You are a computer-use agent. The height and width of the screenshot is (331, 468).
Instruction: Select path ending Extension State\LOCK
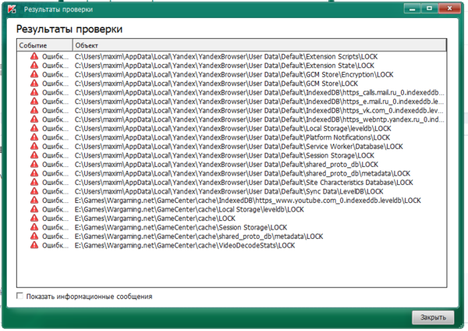coord(224,66)
